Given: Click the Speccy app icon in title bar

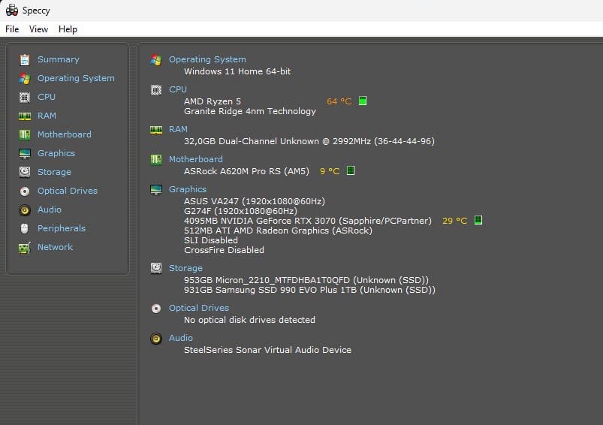Looking at the screenshot, I should point(11,10).
